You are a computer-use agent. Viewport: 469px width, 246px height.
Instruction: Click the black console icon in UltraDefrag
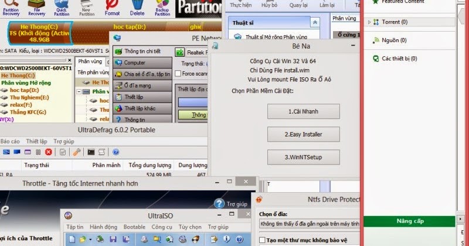[91, 152]
